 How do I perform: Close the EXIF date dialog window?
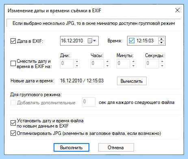tap(177, 10)
